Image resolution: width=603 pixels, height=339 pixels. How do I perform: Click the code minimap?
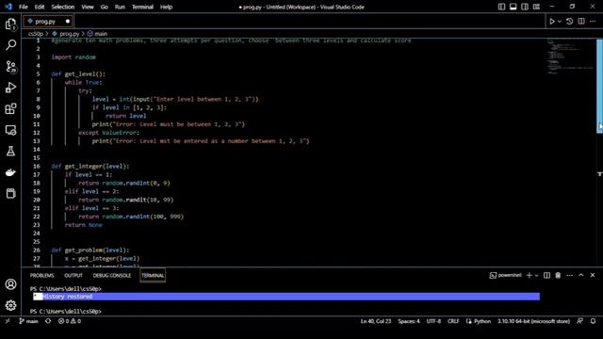pos(571,56)
